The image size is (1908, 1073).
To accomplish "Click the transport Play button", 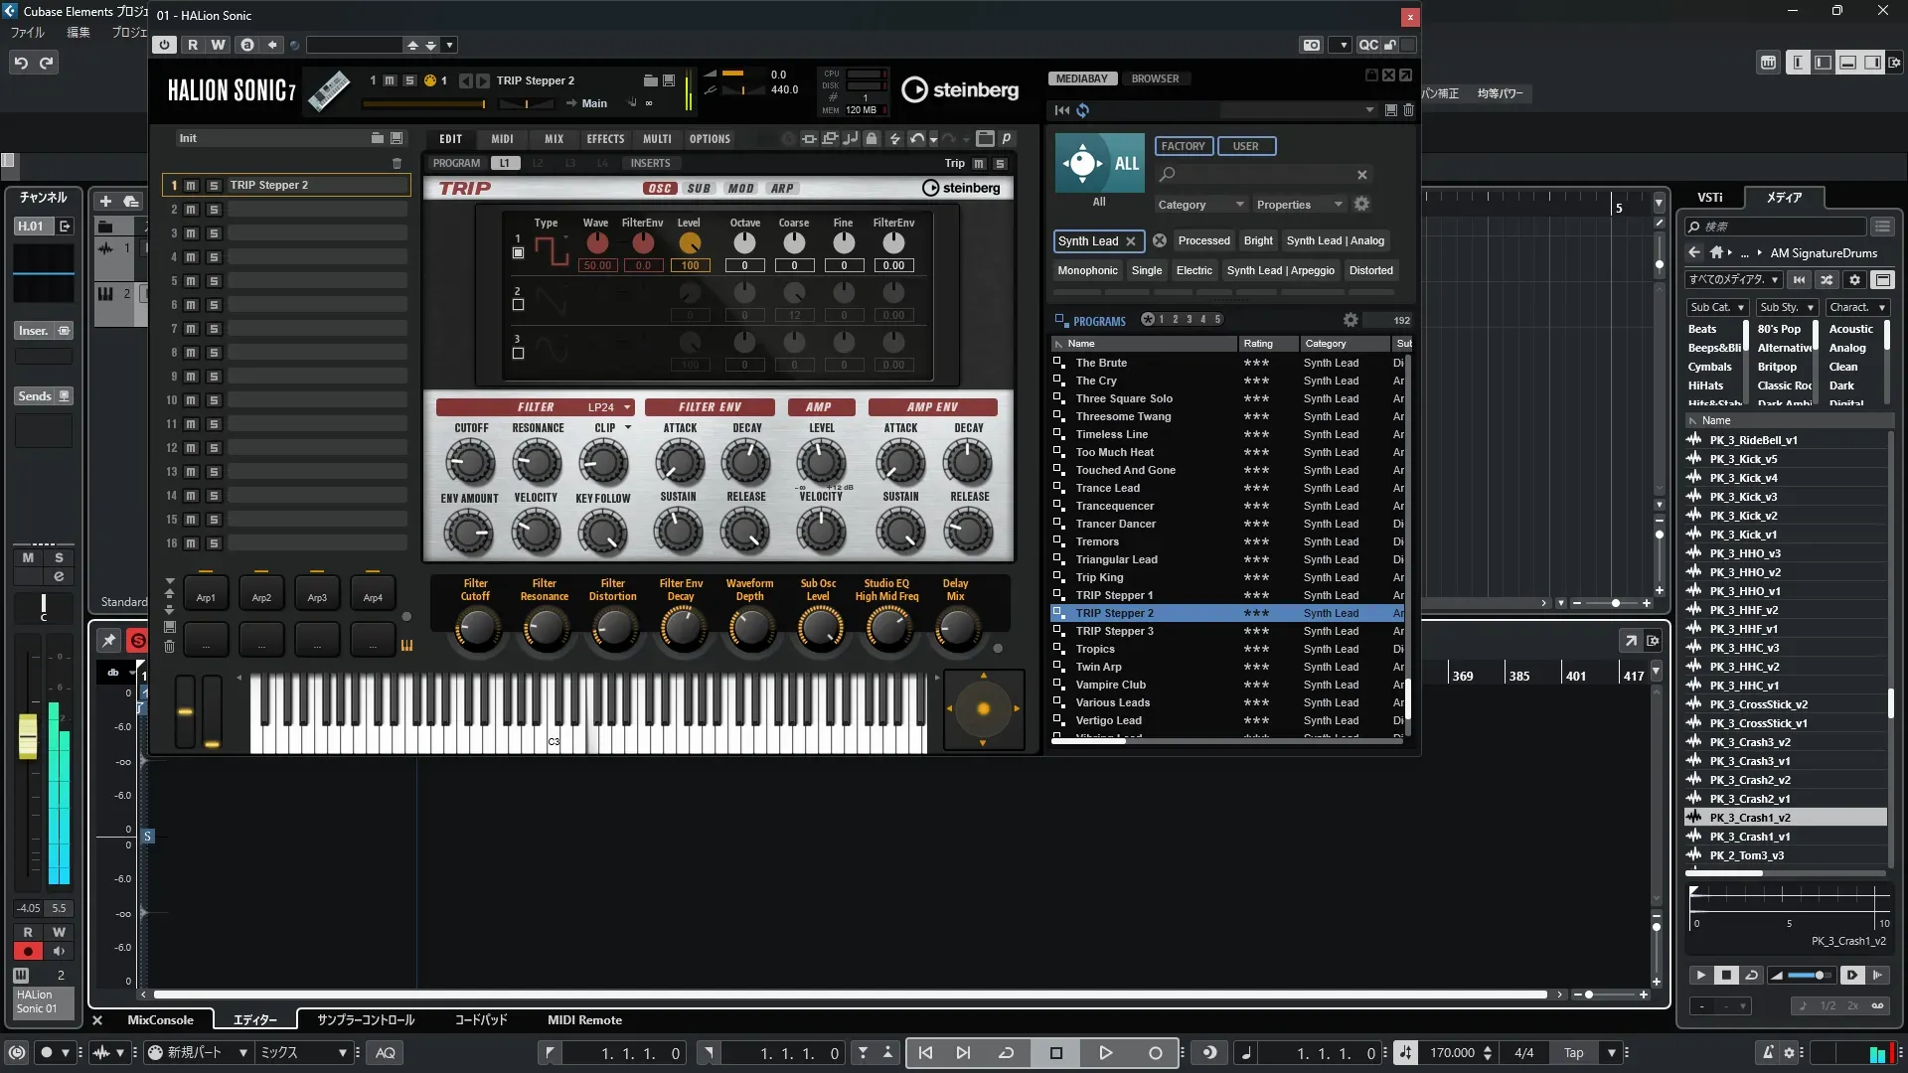I will tap(1105, 1053).
